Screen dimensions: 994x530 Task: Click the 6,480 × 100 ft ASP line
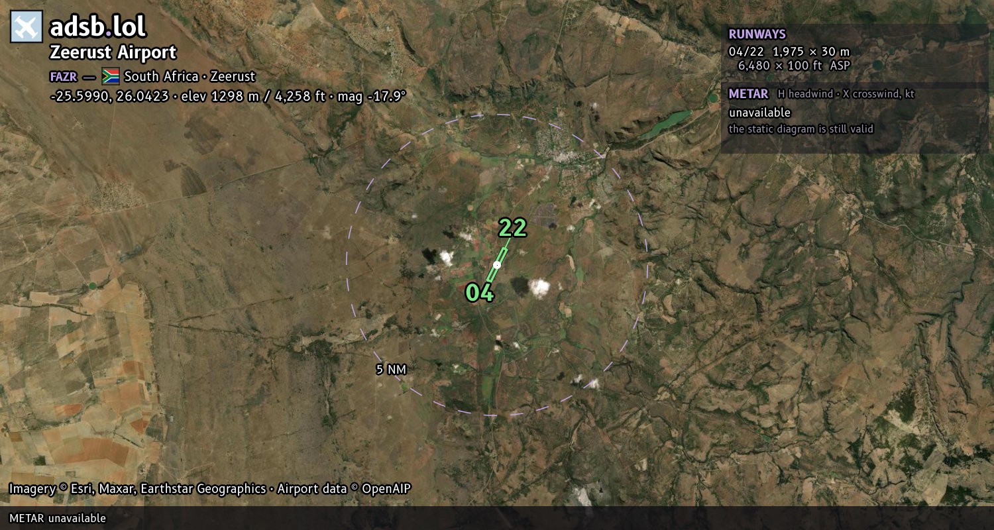(794, 65)
